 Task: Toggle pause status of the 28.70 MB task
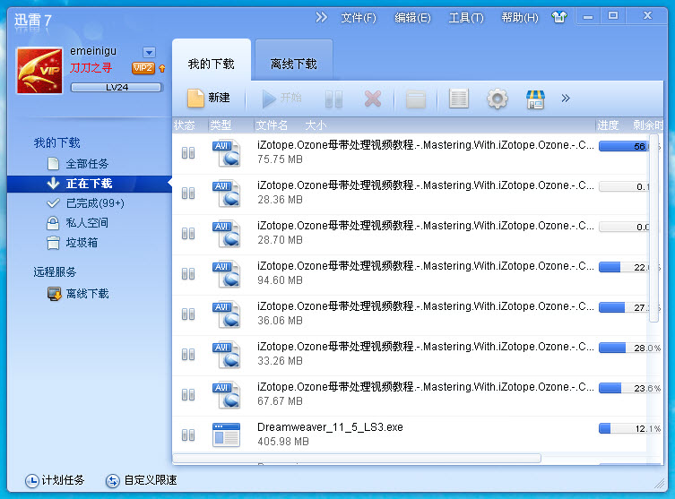188,234
